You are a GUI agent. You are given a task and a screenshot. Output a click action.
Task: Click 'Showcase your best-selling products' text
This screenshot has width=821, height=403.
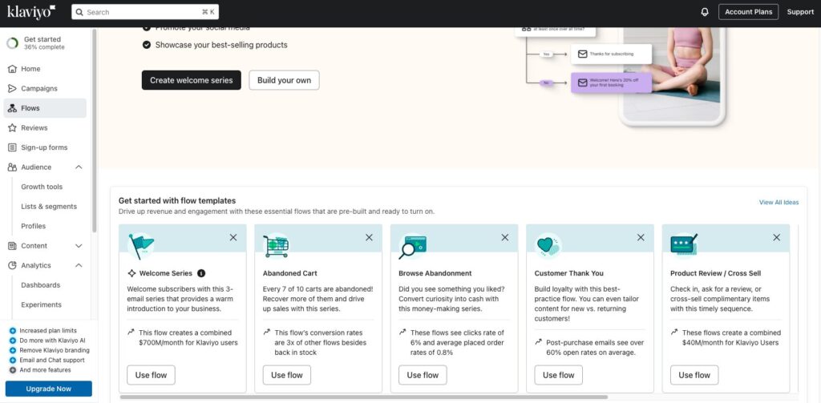point(221,45)
